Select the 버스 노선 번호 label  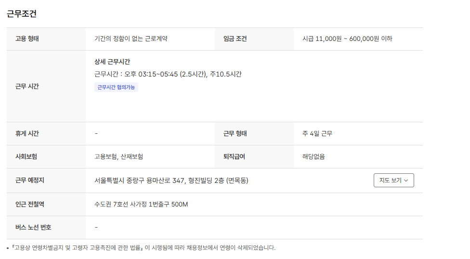tap(33, 227)
